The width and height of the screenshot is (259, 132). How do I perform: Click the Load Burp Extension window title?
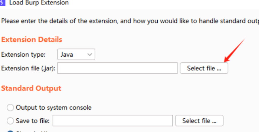(39, 3)
